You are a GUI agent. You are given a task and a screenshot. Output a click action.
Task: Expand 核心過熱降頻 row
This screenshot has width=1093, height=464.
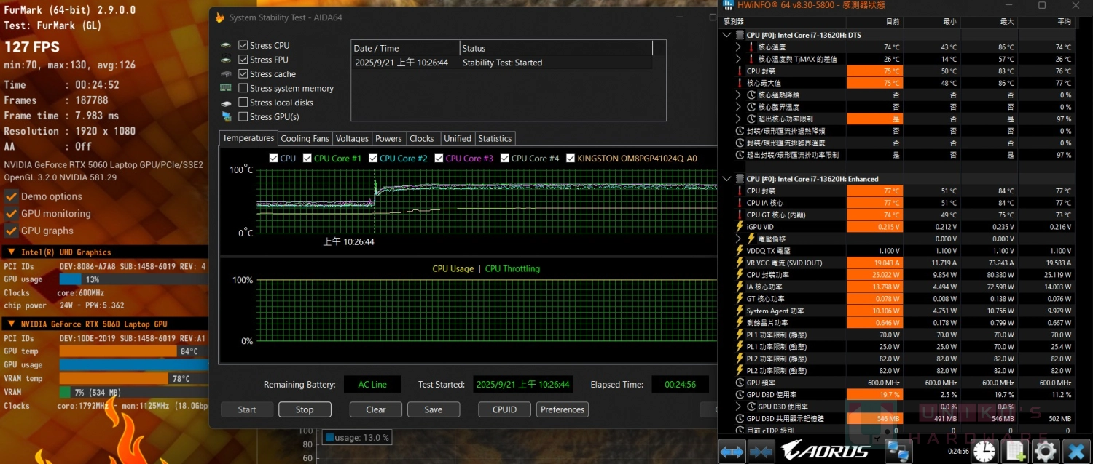pos(739,95)
